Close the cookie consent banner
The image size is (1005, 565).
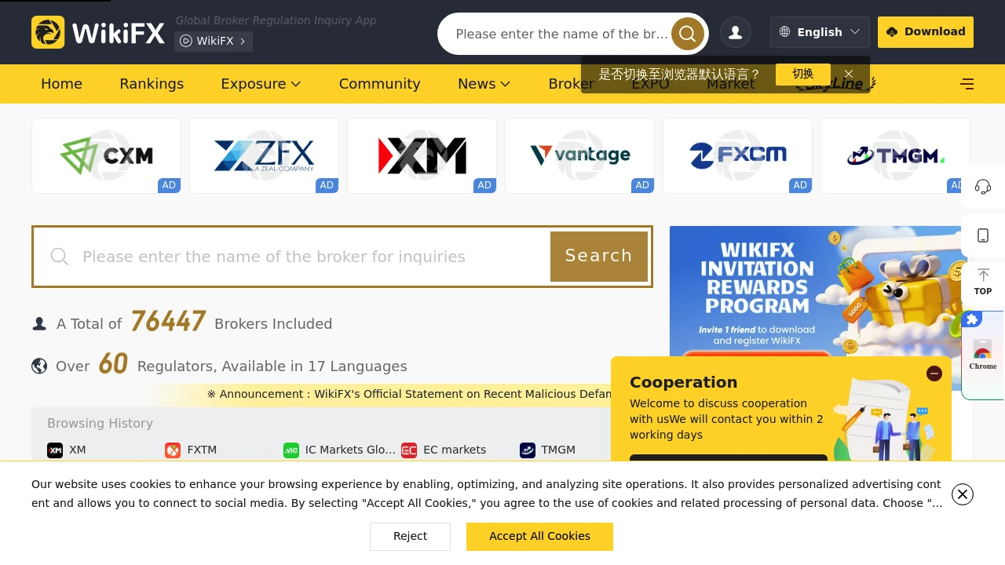(x=963, y=494)
